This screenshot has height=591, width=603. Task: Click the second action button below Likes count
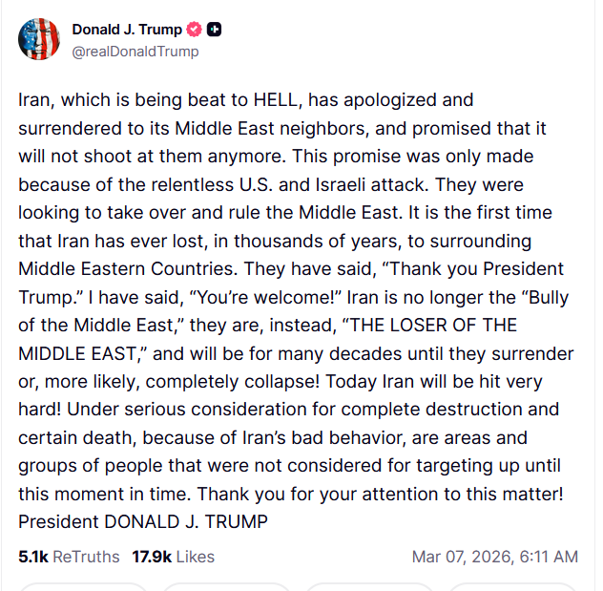pyautogui.click(x=225, y=586)
